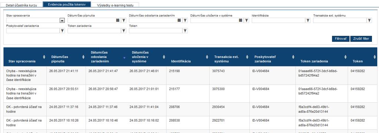Click transaction number 2922701
This screenshot has height=133, width=379.
(x=218, y=120)
